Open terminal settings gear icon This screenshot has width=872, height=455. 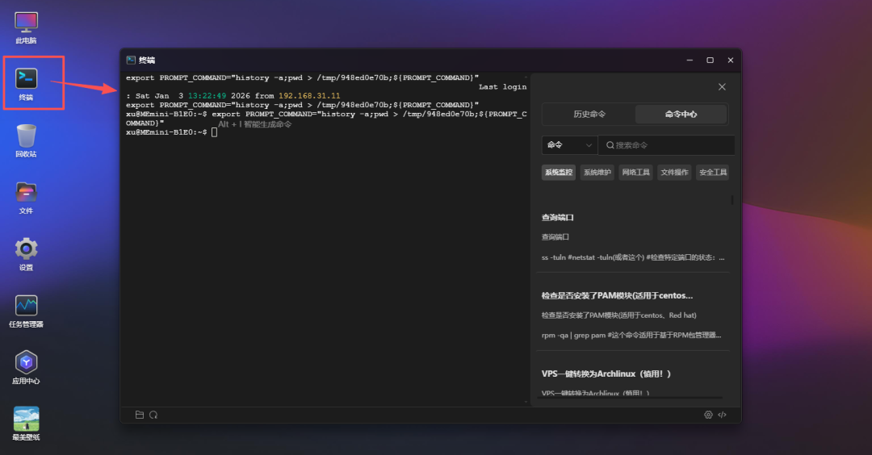coord(708,415)
